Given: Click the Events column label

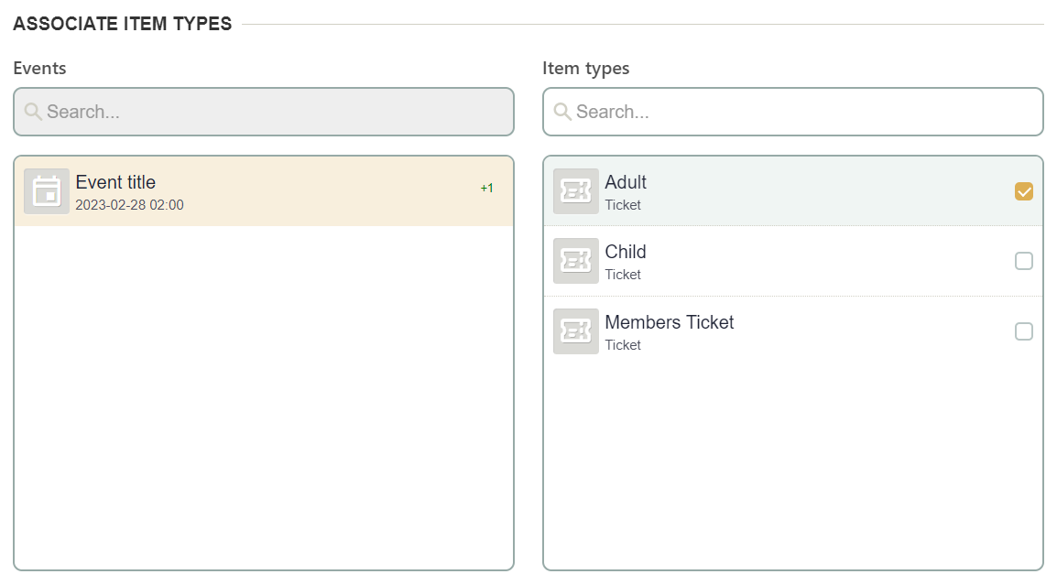Looking at the screenshot, I should tap(39, 68).
